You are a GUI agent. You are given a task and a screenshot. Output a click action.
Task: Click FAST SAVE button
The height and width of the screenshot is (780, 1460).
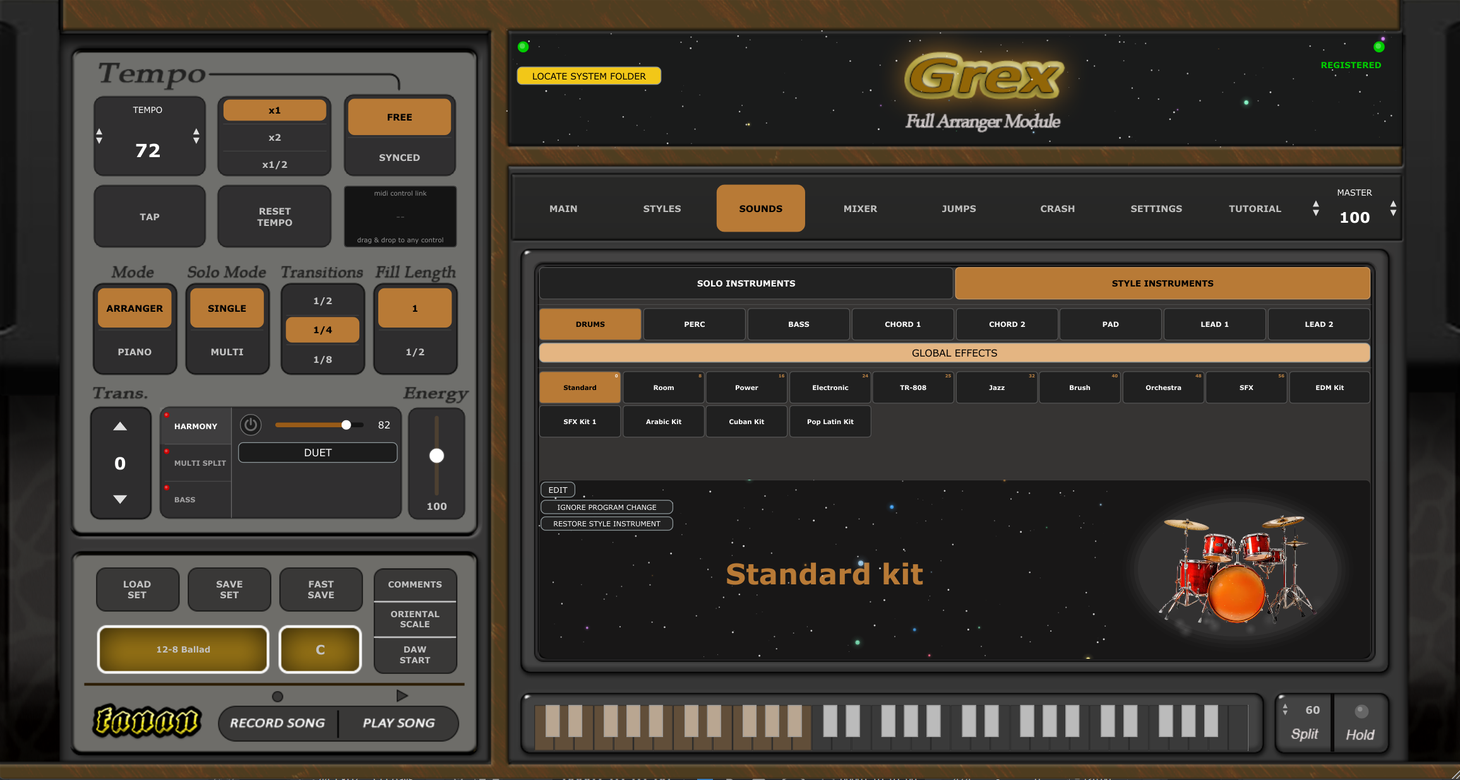(321, 589)
